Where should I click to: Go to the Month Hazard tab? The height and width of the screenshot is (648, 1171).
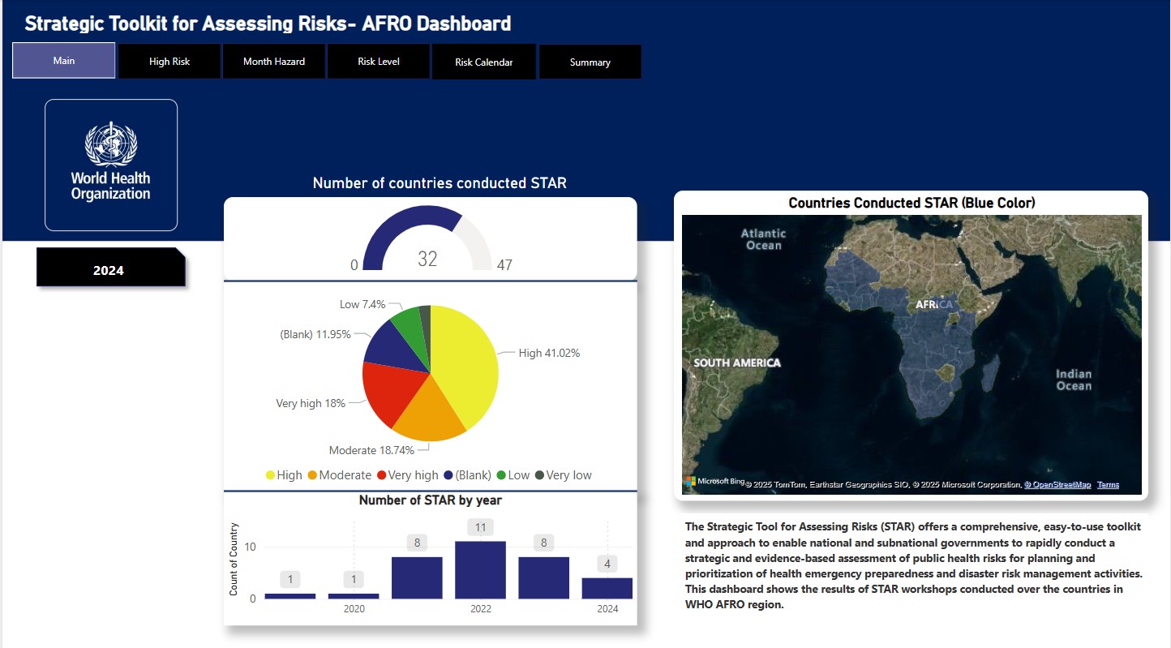(x=274, y=62)
